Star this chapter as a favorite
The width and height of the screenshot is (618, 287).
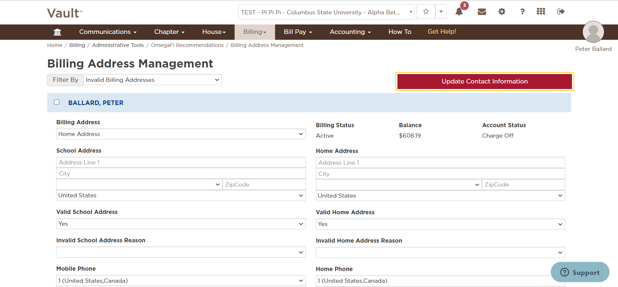click(x=426, y=12)
